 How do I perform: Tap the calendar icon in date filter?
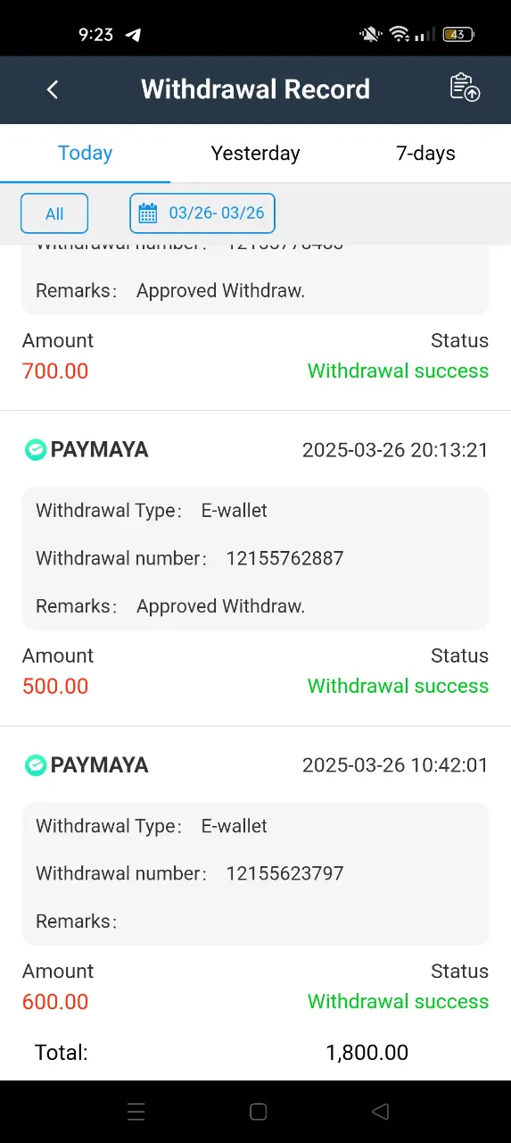tap(148, 213)
